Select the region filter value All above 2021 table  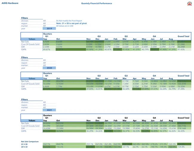coord(44,105)
